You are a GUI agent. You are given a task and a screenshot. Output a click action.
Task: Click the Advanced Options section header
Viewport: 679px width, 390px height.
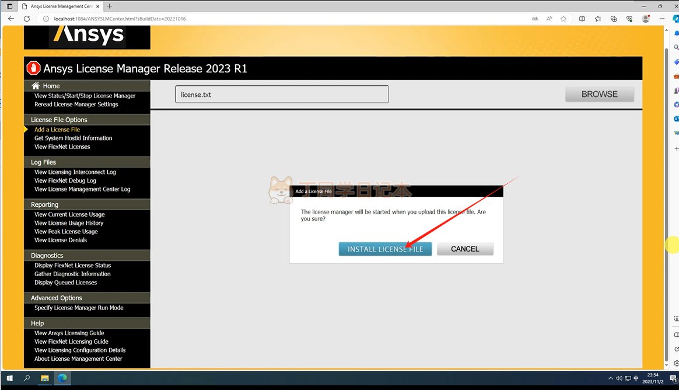[87, 298]
